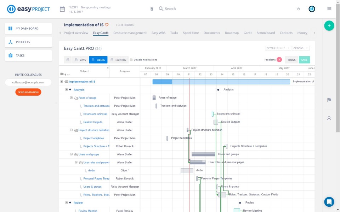
Task: Favorite the project with the heart icon
Action: click(107, 25)
